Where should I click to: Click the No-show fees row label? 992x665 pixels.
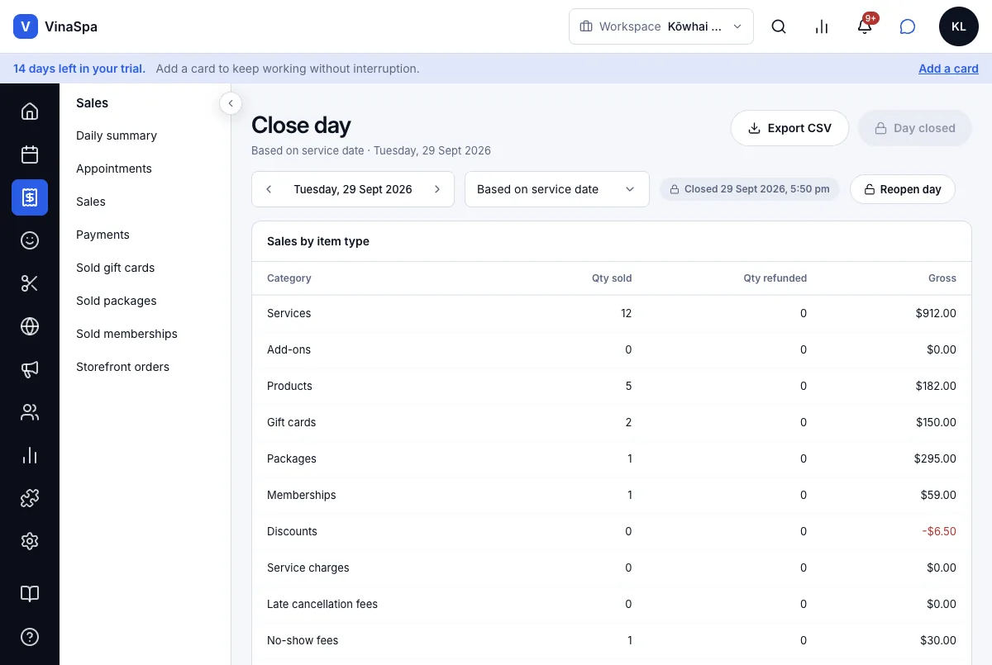303,640
